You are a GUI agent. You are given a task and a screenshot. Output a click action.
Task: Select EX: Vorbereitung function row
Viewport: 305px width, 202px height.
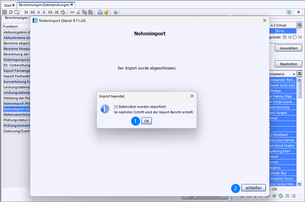(x=17, y=65)
